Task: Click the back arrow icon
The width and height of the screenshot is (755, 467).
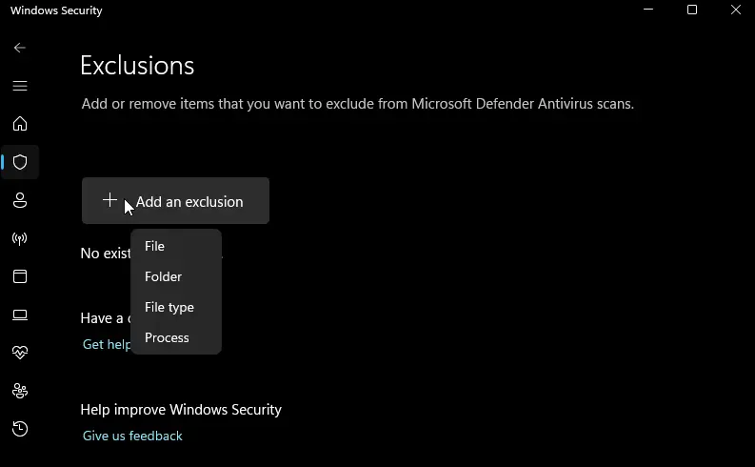Action: (20, 48)
